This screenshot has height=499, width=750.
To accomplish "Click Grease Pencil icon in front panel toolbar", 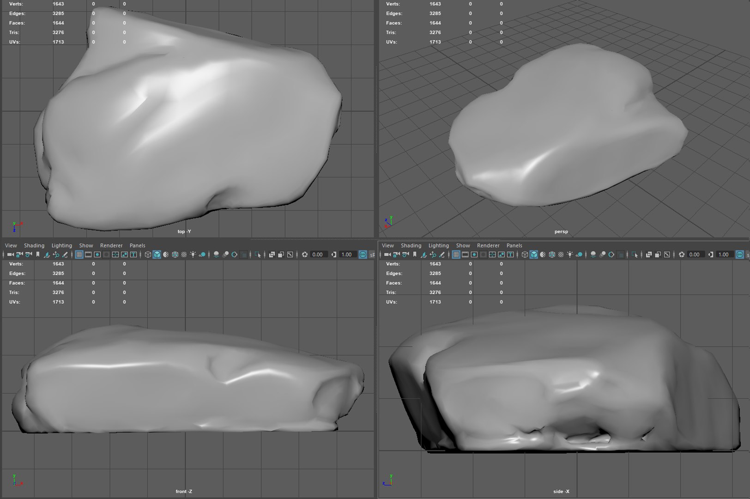I will point(65,255).
